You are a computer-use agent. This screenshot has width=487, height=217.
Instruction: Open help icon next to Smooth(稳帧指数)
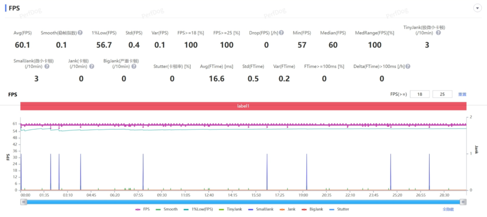click(80, 33)
